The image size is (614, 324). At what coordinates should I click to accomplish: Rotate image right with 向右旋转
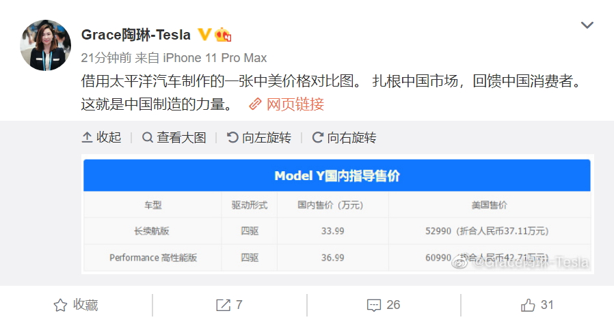[344, 138]
